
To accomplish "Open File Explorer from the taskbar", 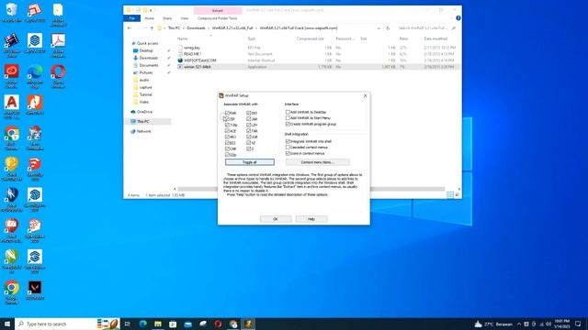I will (158, 324).
